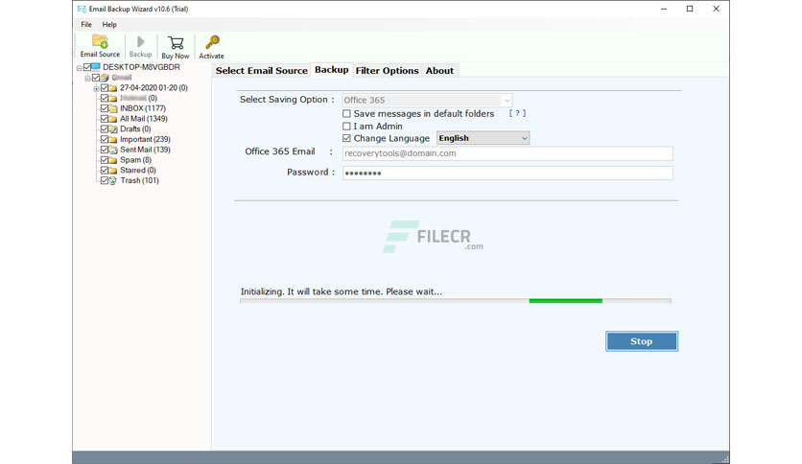Collapse the blurred account node under DESKTOP-M8VGBDR
Screen dimensions: 802x464
click(87, 78)
